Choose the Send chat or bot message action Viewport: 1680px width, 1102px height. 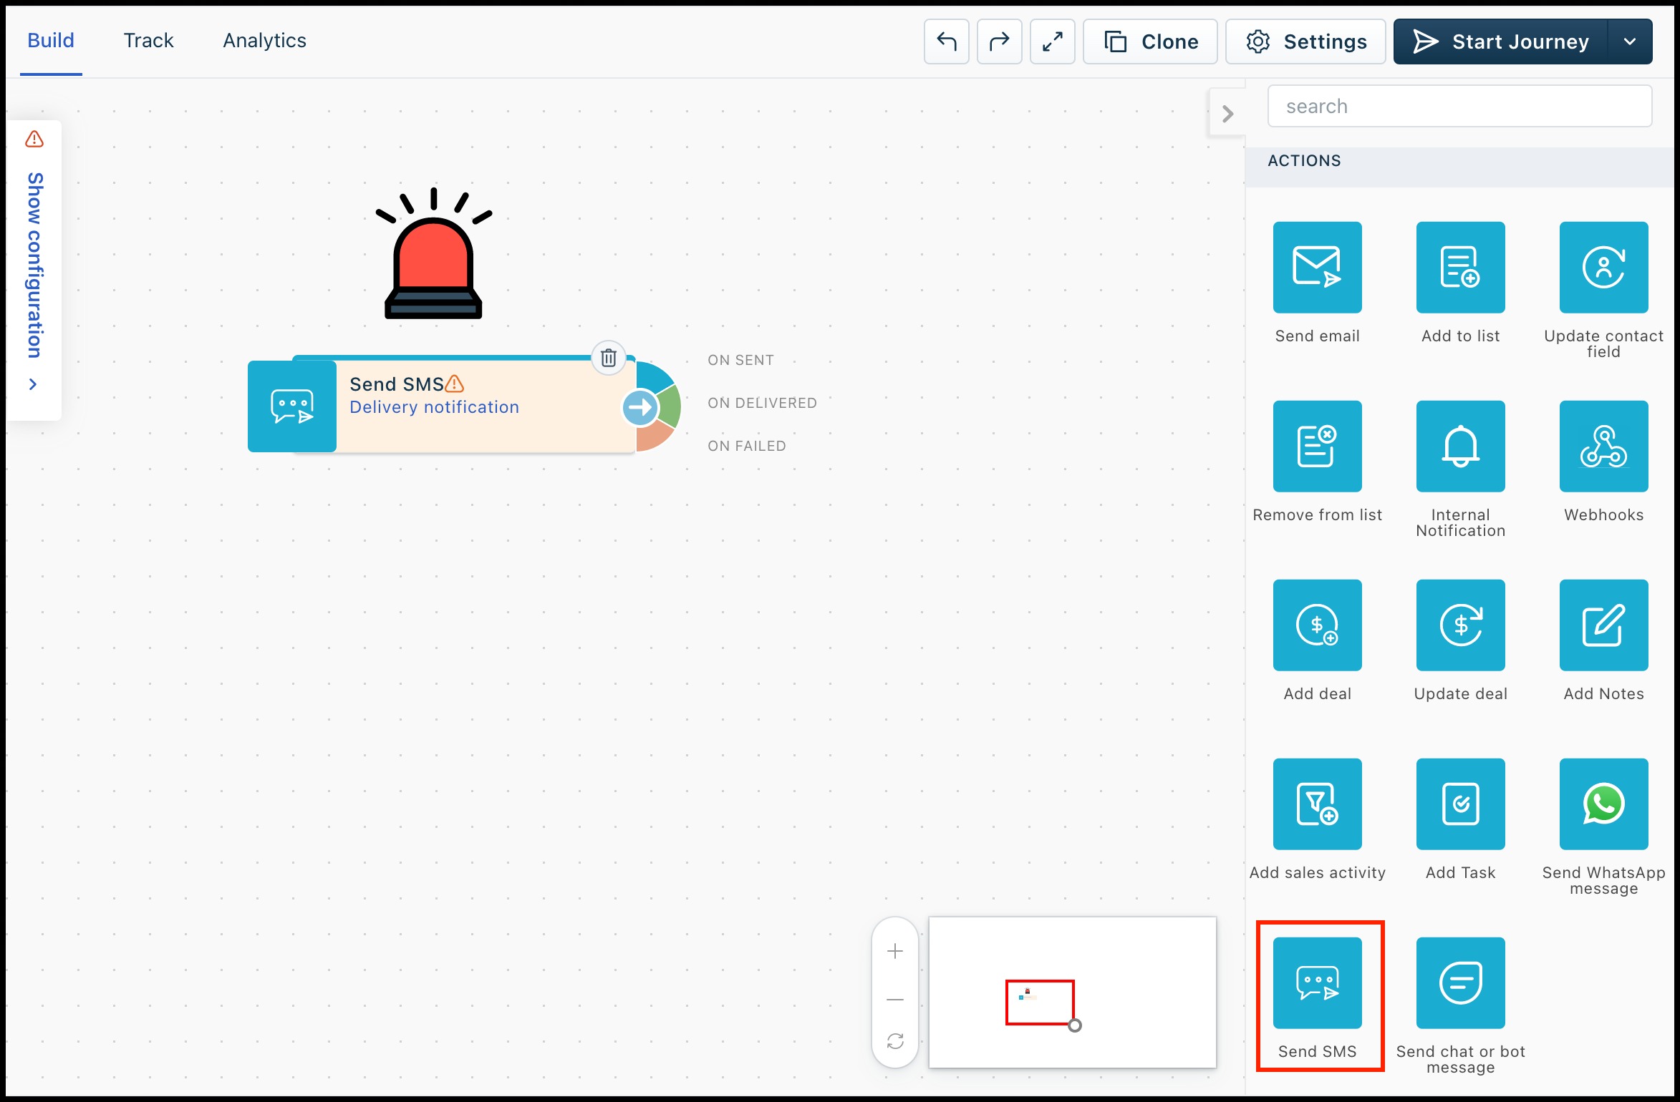point(1460,983)
